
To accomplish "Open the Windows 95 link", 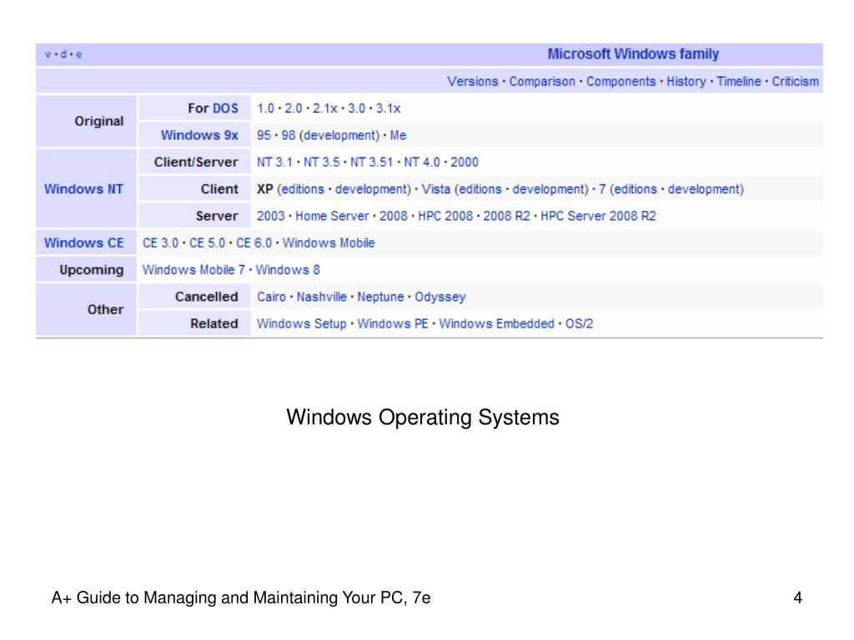I will (x=264, y=135).
